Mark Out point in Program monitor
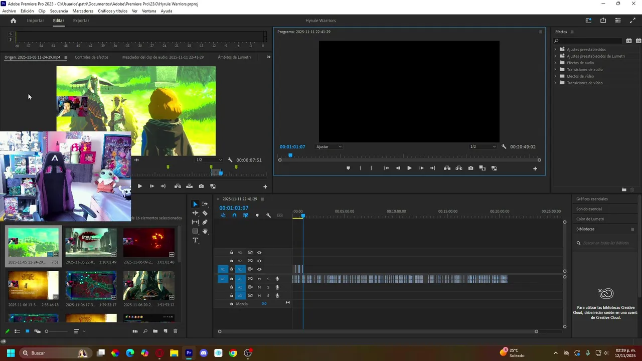 click(371, 168)
